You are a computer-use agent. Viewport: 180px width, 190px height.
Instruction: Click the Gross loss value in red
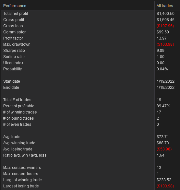165,26
